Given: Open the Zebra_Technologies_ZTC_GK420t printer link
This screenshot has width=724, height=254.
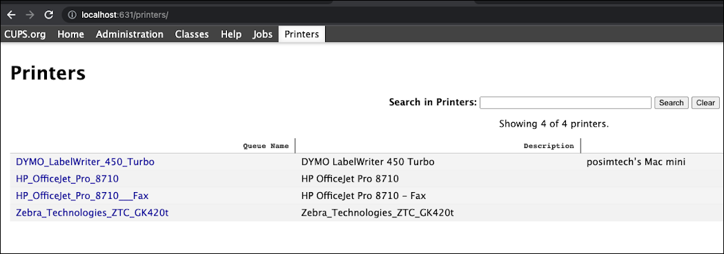Looking at the screenshot, I should click(92, 213).
